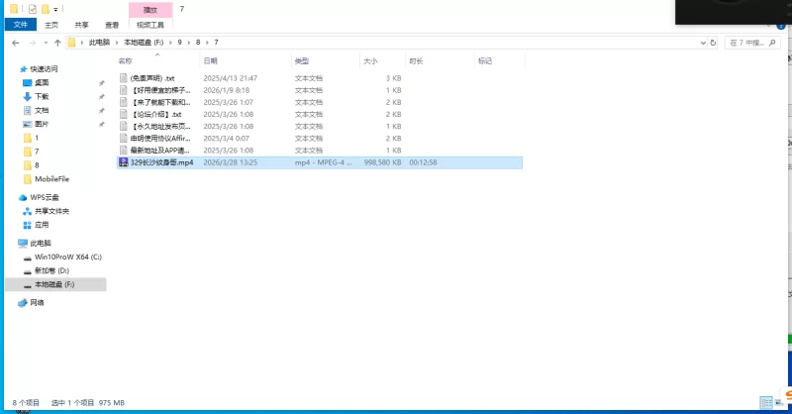Go up one folder level arrow
The height and width of the screenshot is (414, 792).
pos(57,43)
